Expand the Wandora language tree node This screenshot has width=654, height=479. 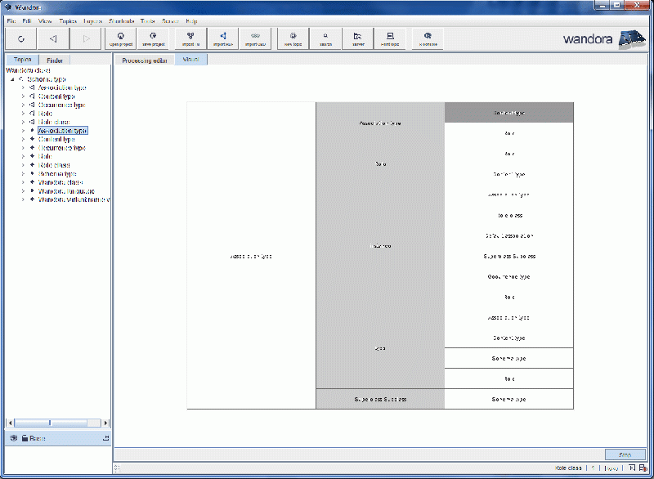[23, 190]
